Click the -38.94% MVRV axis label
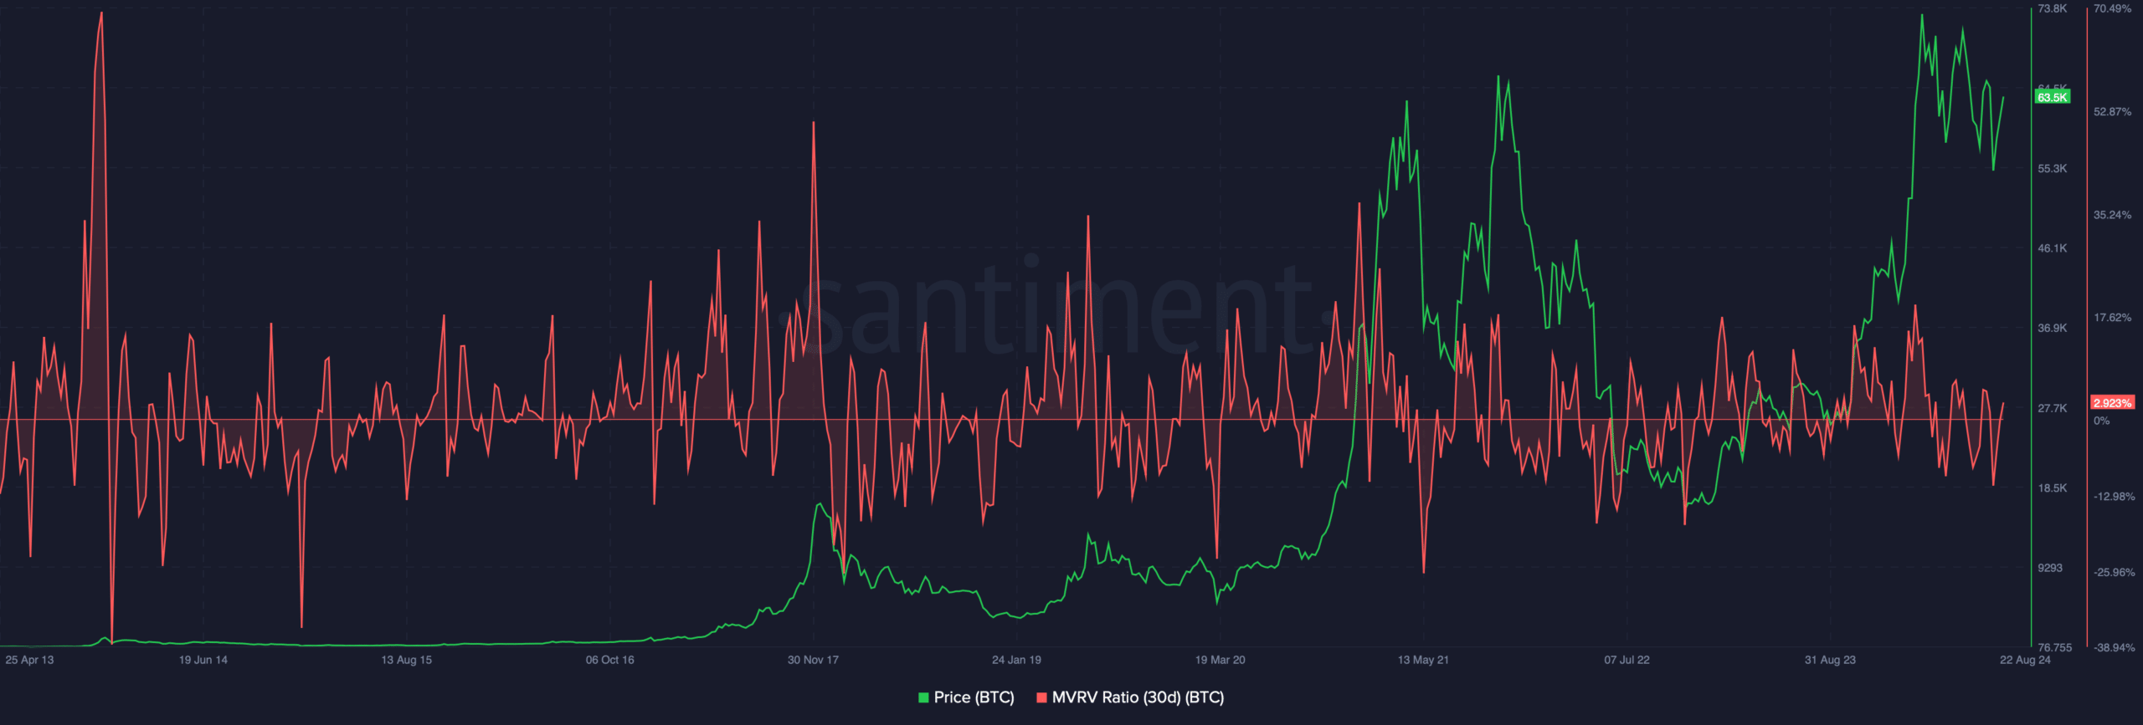The image size is (2143, 725). 2115,647
